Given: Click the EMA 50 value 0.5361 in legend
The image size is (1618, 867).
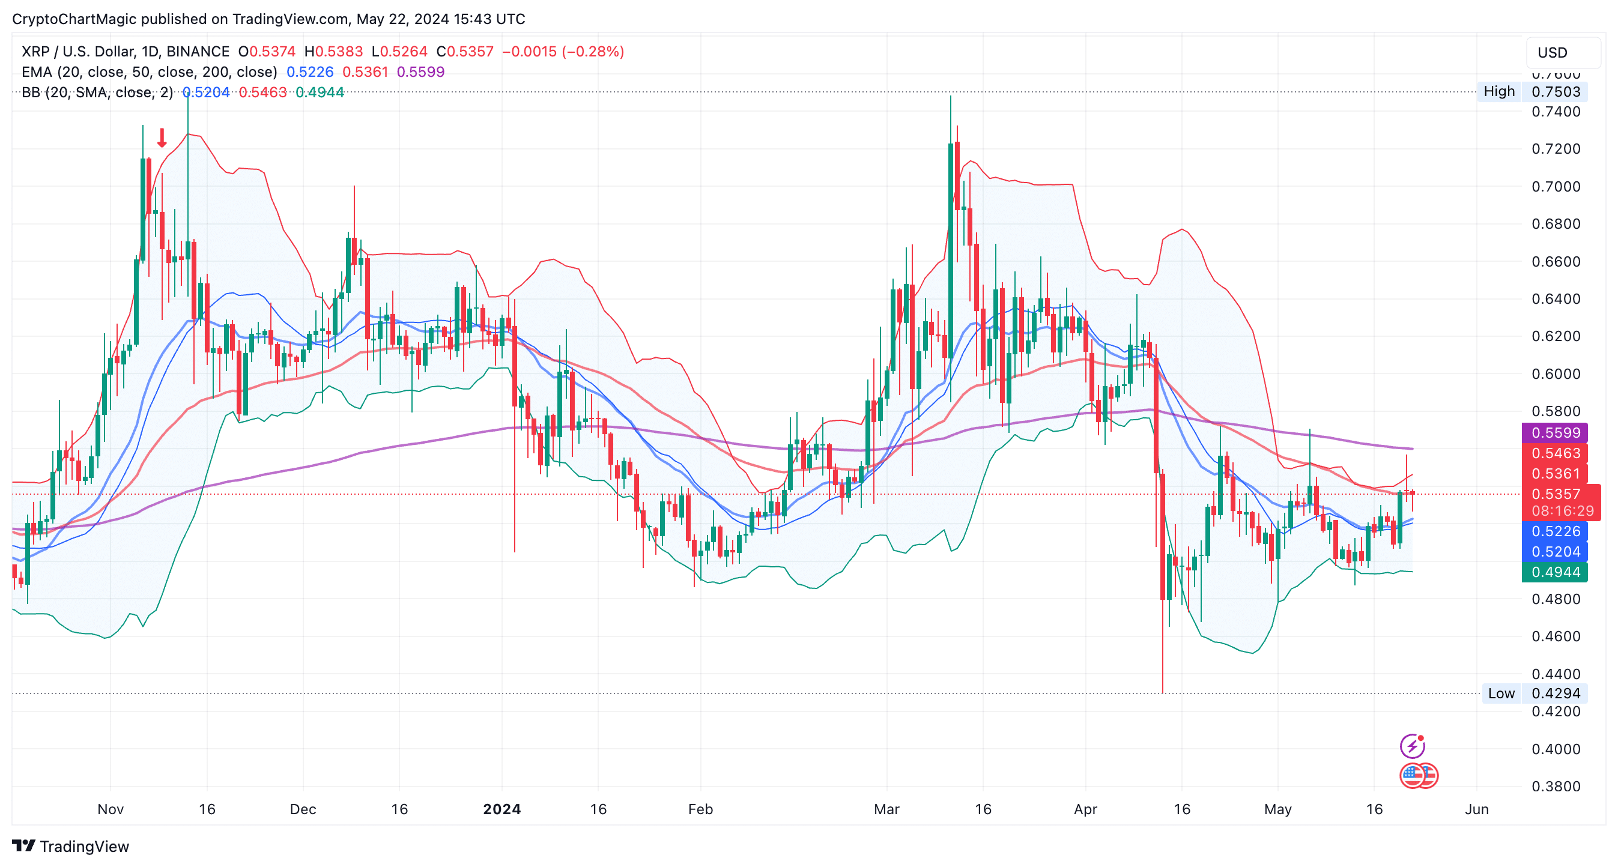Looking at the screenshot, I should pos(365,71).
